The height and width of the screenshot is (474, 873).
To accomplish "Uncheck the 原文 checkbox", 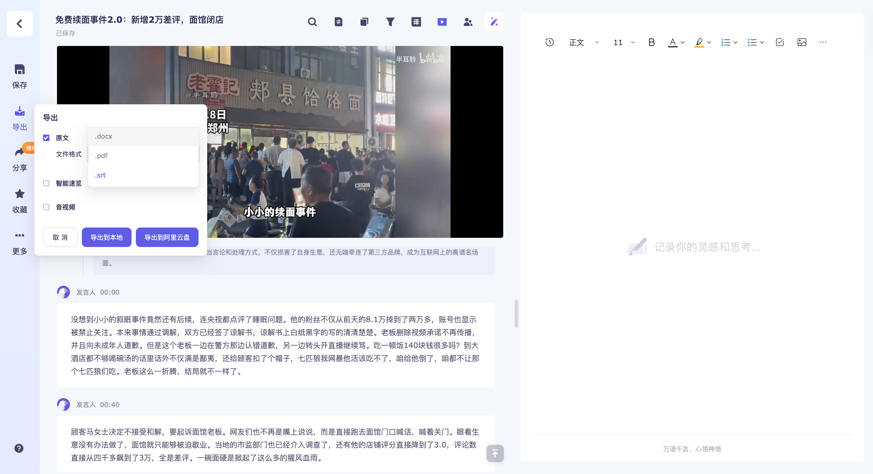I will [x=46, y=138].
